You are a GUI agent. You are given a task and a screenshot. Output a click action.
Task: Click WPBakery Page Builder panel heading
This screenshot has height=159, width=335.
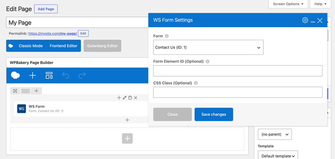32,63
